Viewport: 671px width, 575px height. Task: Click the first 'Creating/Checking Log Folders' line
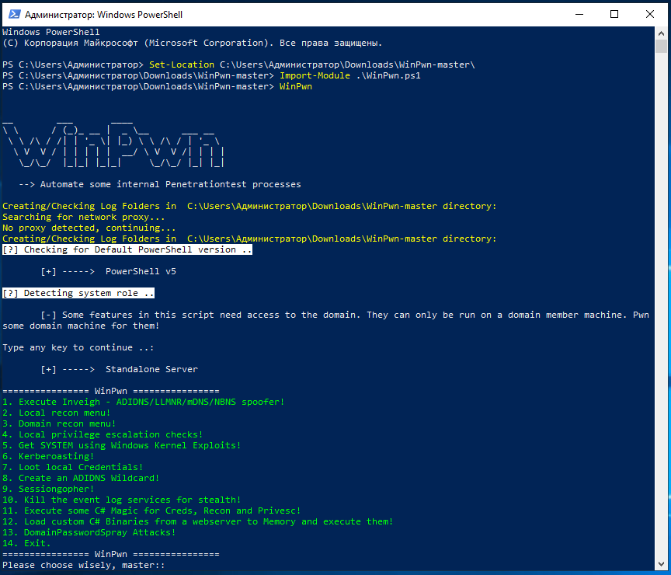249,206
